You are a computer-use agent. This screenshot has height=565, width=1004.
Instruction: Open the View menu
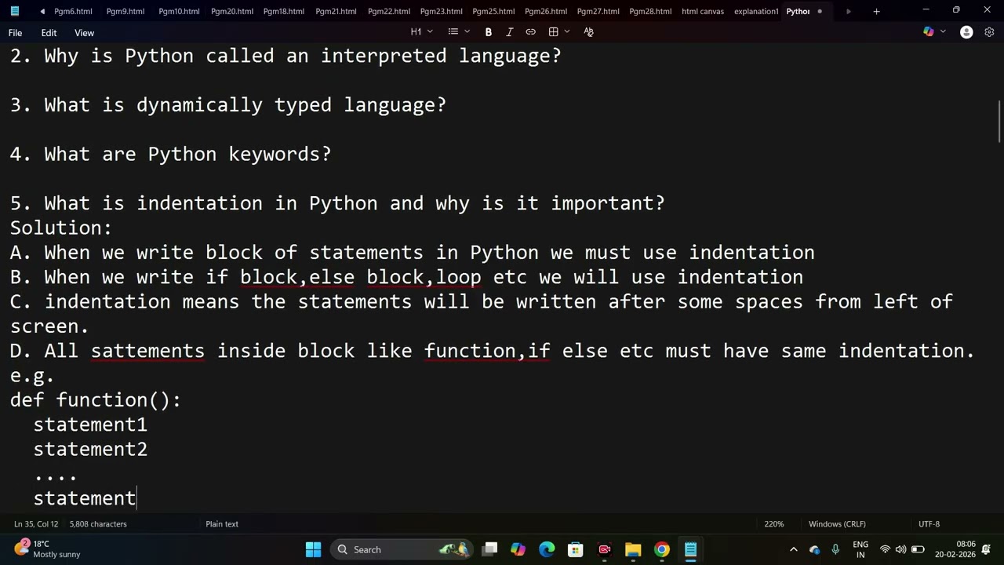[x=84, y=33]
